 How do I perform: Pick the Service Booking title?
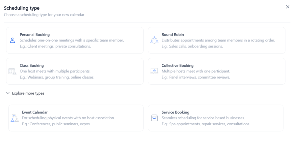click(x=175, y=112)
